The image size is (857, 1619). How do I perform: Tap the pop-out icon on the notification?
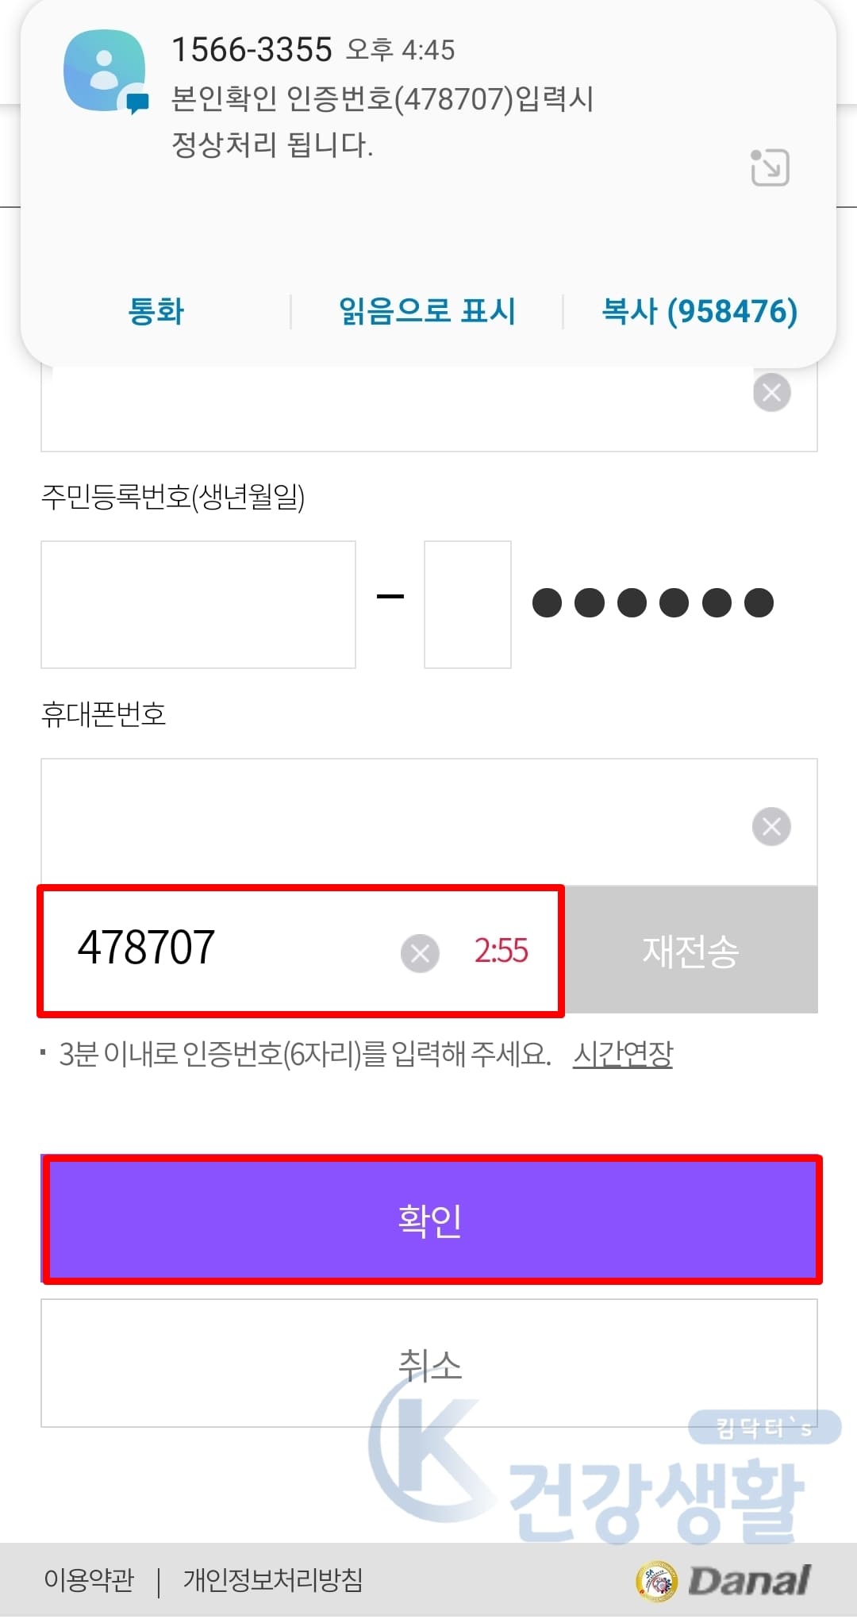(768, 168)
